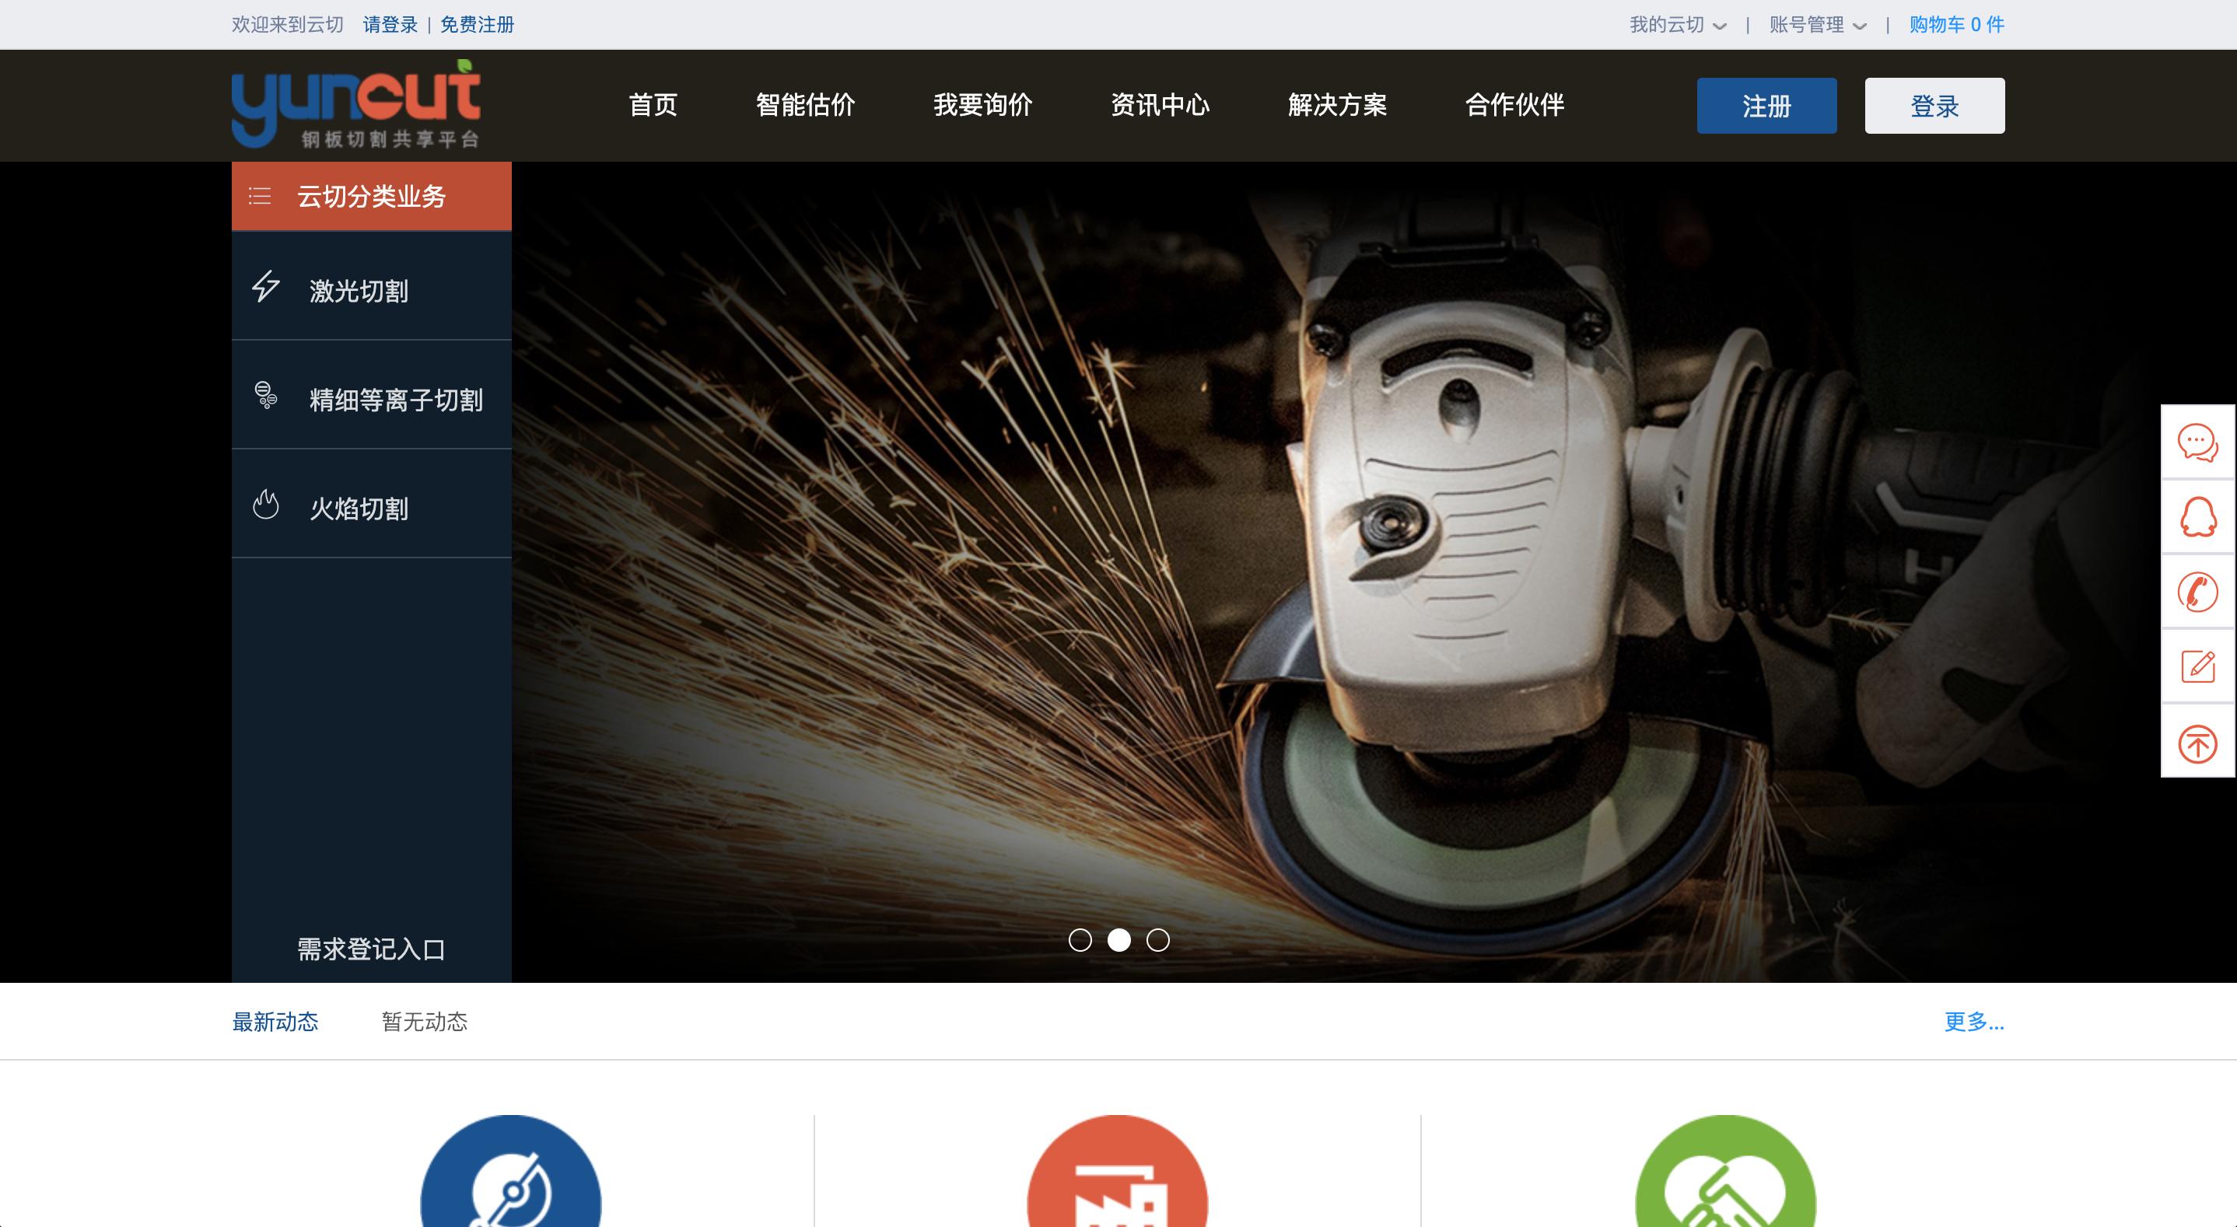Viewport: 2237px width, 1227px height.
Task: Expand the 我的云切 dropdown
Action: tap(1677, 24)
